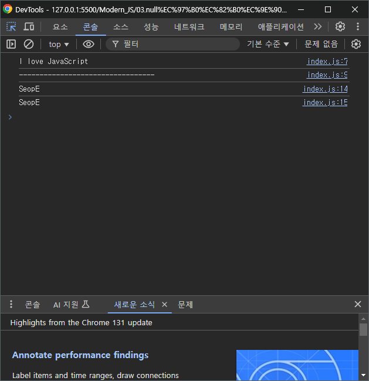Screen dimensions: 369x381
Task: Switch to the AI 지원 drawer tab
Action: [x=72, y=305]
